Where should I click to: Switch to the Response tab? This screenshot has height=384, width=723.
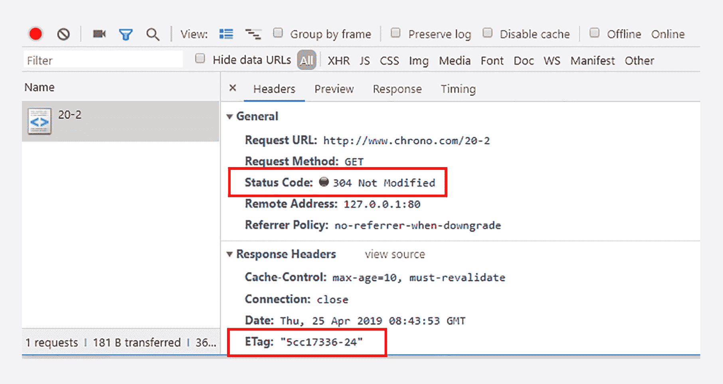[x=397, y=89]
